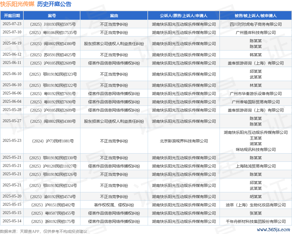Click case number 川0193民初5975号
This screenshot has width=292, height=234.
pos(53,24)
